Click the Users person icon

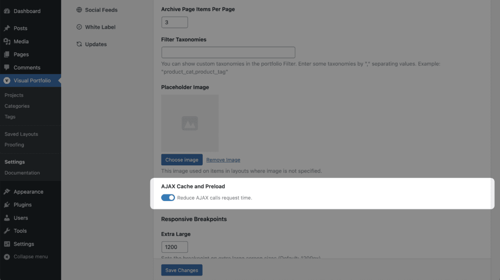pos(7,218)
